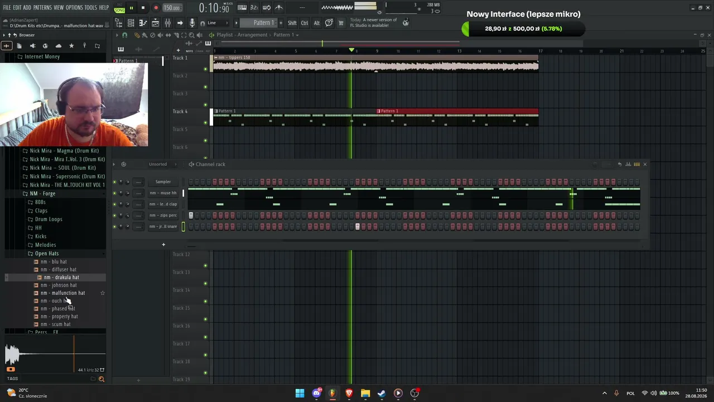Pause playback with the pause button
714x402 pixels.
tap(131, 8)
